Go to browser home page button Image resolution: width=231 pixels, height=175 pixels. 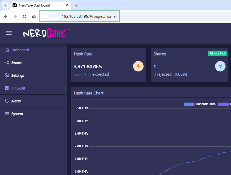pos(34,16)
